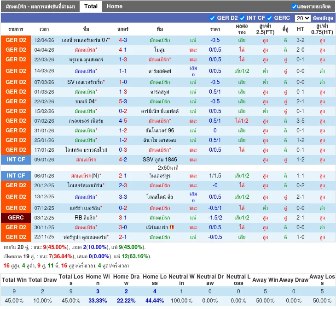Open the ฮันโนเวอร์ 96 team link
The height and width of the screenshot is (309, 336).
point(160,131)
